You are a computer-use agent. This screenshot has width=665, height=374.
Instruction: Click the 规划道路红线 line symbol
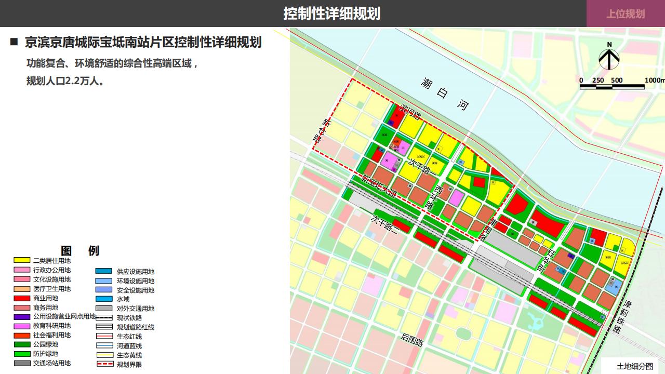(103, 327)
